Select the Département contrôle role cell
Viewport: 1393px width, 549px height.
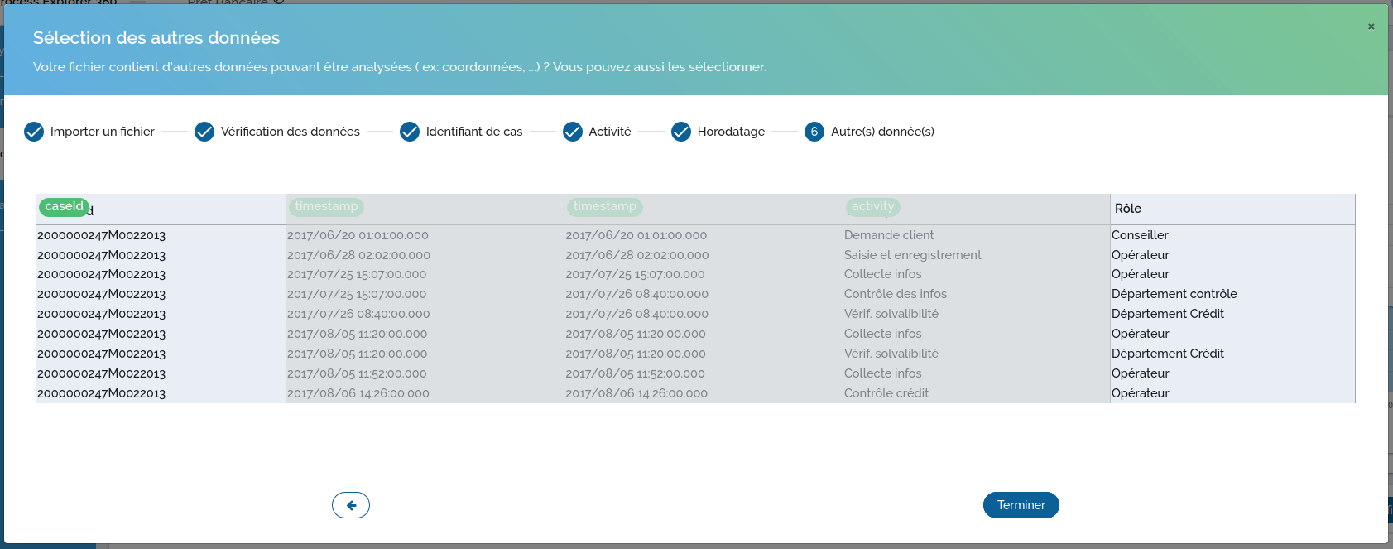pos(1174,294)
